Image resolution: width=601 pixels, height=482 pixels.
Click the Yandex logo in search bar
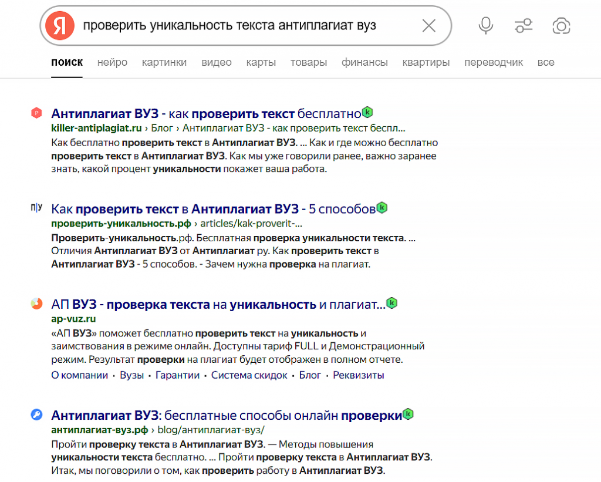pyautogui.click(x=60, y=26)
